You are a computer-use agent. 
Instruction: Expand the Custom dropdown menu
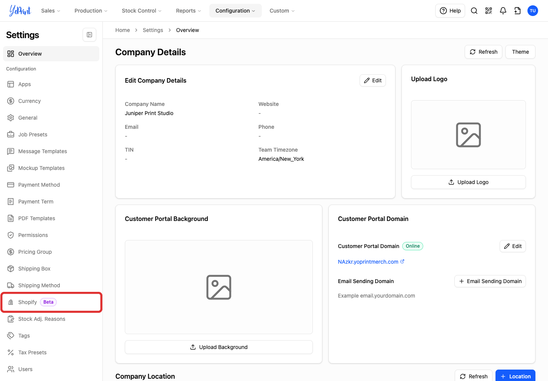tap(282, 11)
